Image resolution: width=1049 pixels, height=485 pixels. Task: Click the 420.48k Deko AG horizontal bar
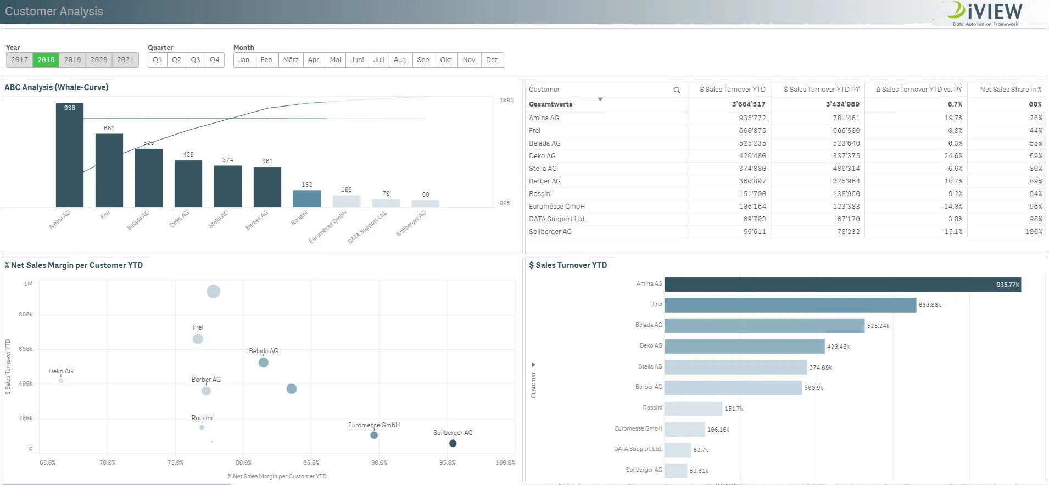[745, 347]
